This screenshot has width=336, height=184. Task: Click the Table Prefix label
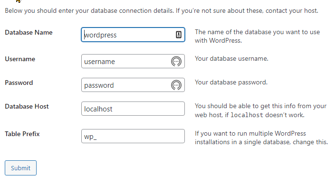coord(22,134)
